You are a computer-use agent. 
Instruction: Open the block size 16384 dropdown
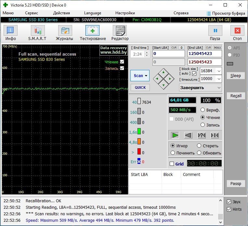click(219, 71)
